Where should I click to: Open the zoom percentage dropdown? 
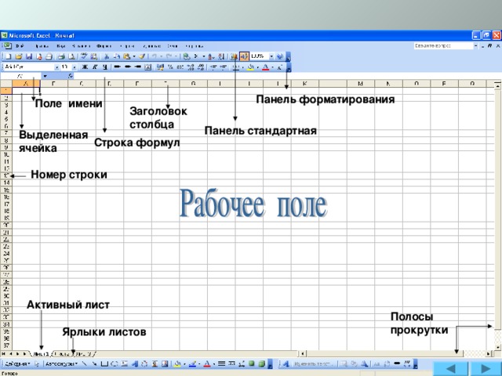(271, 56)
